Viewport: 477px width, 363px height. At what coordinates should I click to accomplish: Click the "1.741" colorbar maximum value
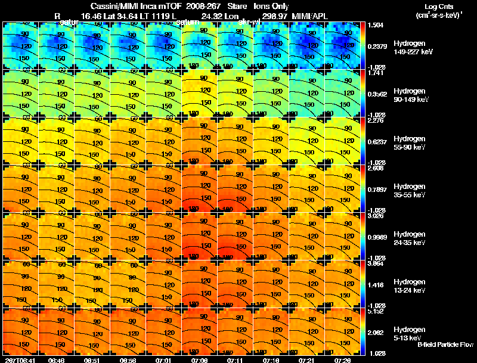click(x=376, y=73)
